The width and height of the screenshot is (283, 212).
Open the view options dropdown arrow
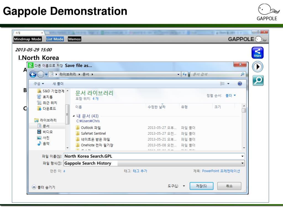(x=228, y=84)
